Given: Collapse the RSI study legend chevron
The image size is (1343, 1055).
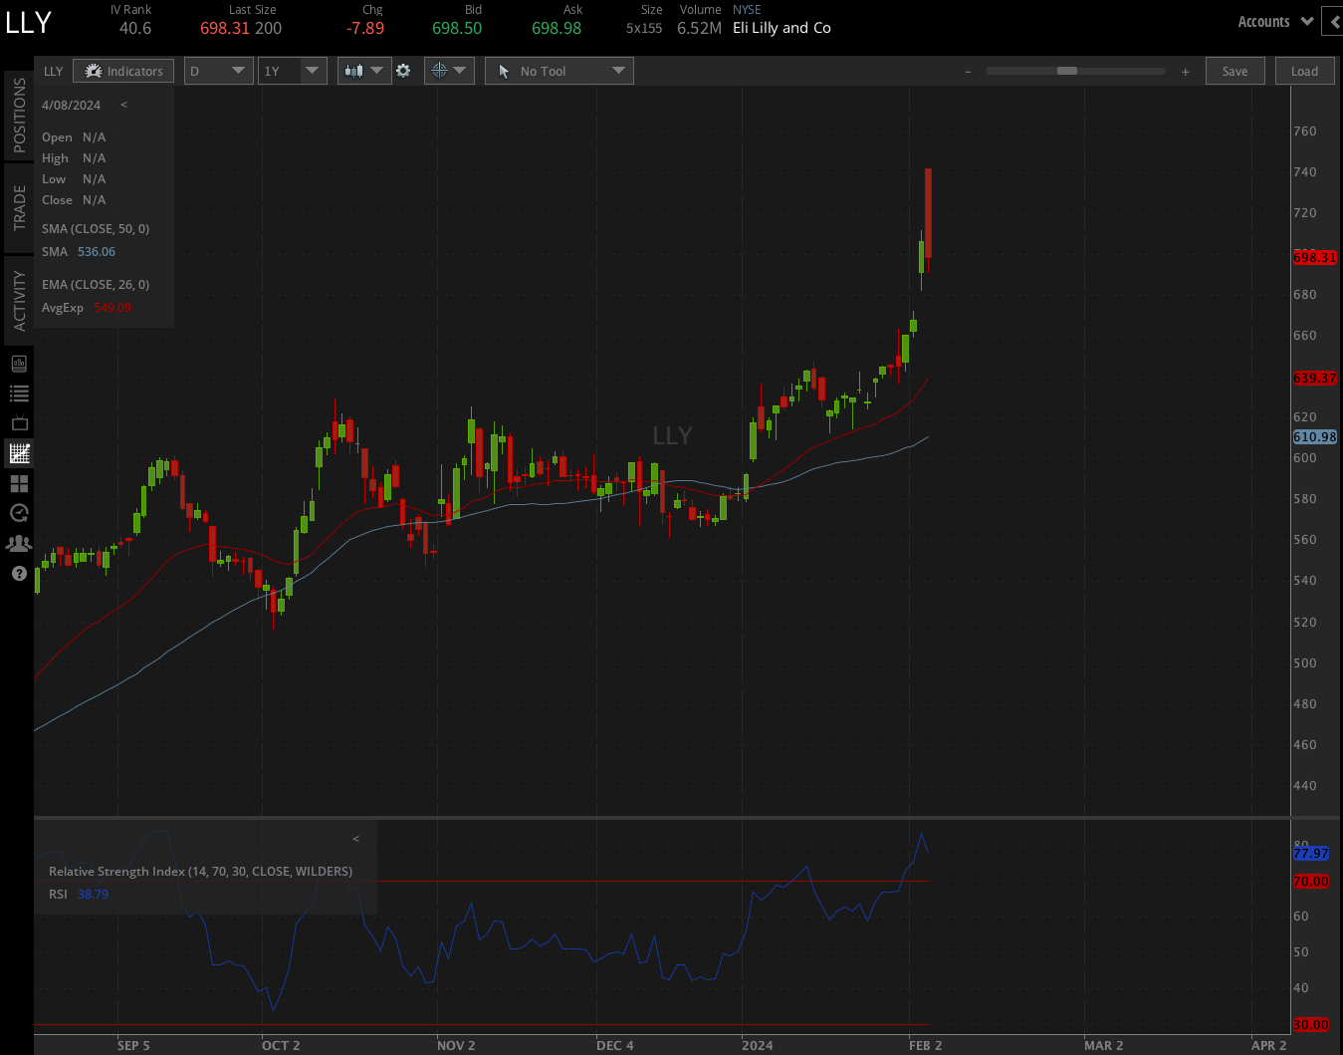Looking at the screenshot, I should tap(355, 839).
